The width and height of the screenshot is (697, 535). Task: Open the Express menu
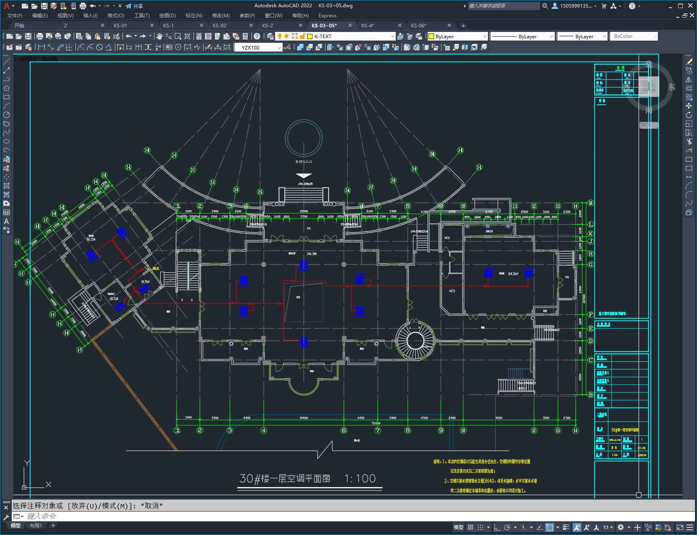point(327,15)
